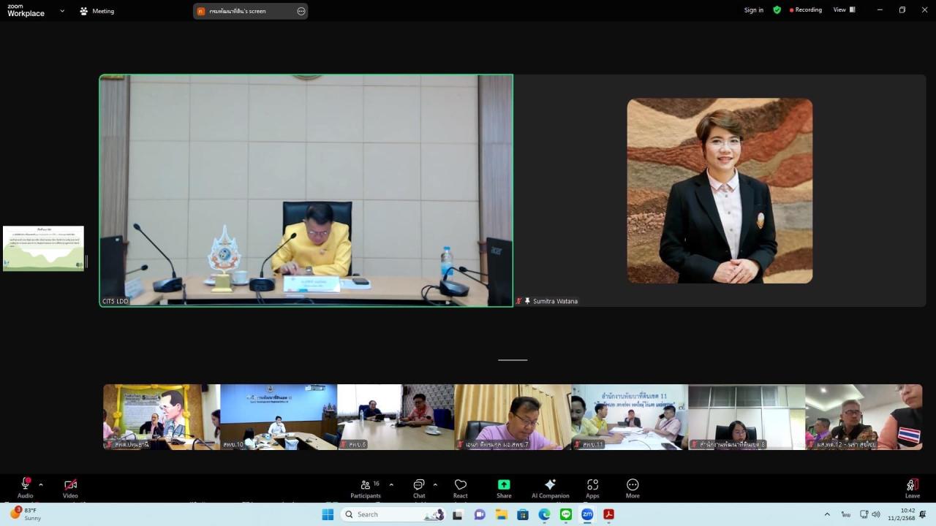Open the View layout menu
Viewport: 936px width, 526px height.
844,10
